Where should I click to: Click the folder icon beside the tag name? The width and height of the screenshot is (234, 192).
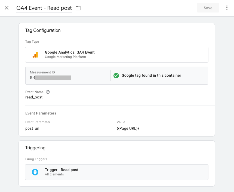point(78,8)
